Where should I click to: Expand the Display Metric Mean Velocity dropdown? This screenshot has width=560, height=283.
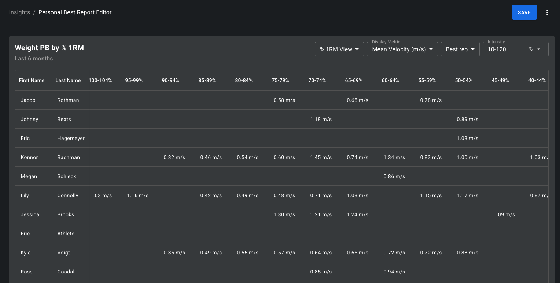click(x=402, y=49)
